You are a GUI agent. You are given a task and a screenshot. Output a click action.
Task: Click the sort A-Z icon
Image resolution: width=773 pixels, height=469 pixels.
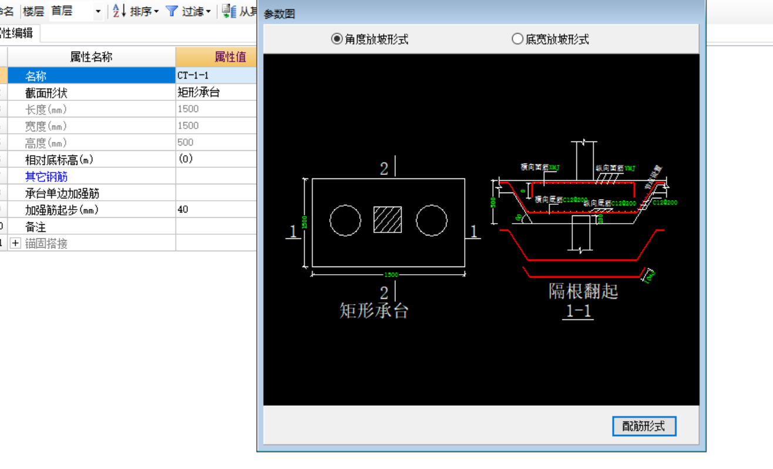[x=119, y=11]
